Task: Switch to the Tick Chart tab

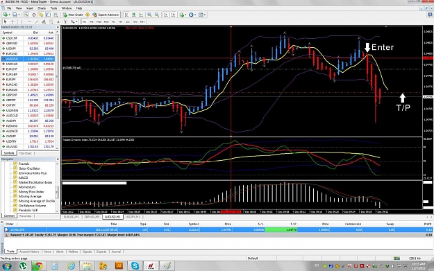Action: click(x=26, y=153)
